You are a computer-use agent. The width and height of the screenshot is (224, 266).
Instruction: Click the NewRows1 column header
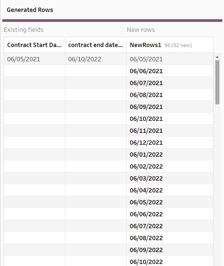tap(145, 45)
